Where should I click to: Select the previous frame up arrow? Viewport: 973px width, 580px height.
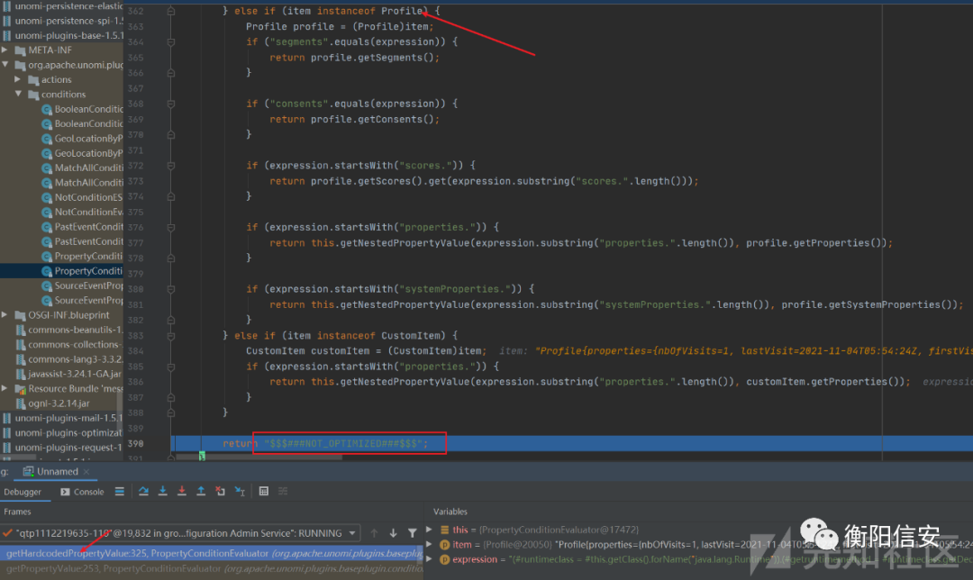(x=374, y=533)
